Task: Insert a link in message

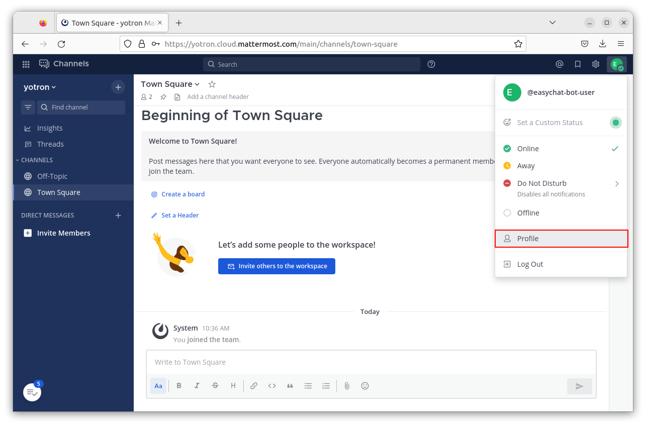Action: tap(254, 386)
